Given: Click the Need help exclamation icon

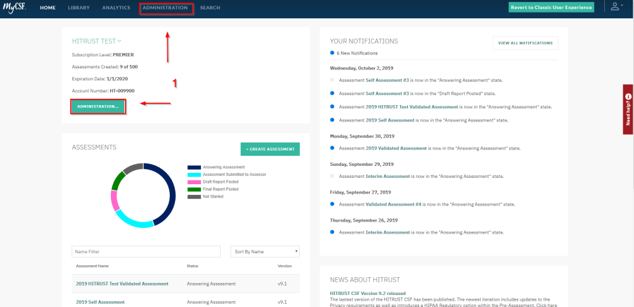Looking at the screenshot, I should (628, 97).
